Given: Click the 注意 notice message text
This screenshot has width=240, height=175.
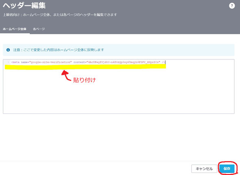Looking at the screenshot, I should click(x=59, y=50).
